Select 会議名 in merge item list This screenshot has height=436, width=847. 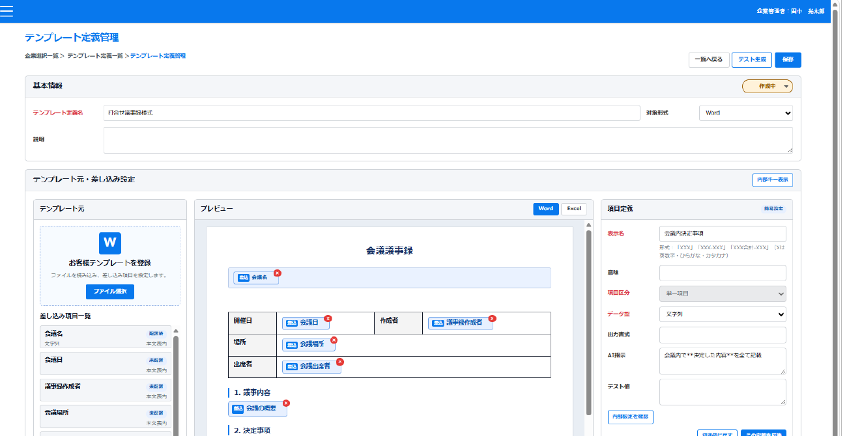click(x=105, y=338)
